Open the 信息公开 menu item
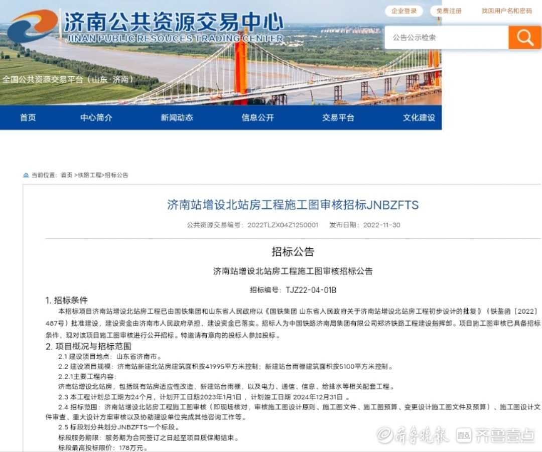The height and width of the screenshot is (452, 542). click(x=257, y=117)
